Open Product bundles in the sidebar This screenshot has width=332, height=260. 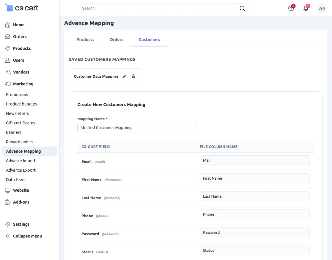21,104
